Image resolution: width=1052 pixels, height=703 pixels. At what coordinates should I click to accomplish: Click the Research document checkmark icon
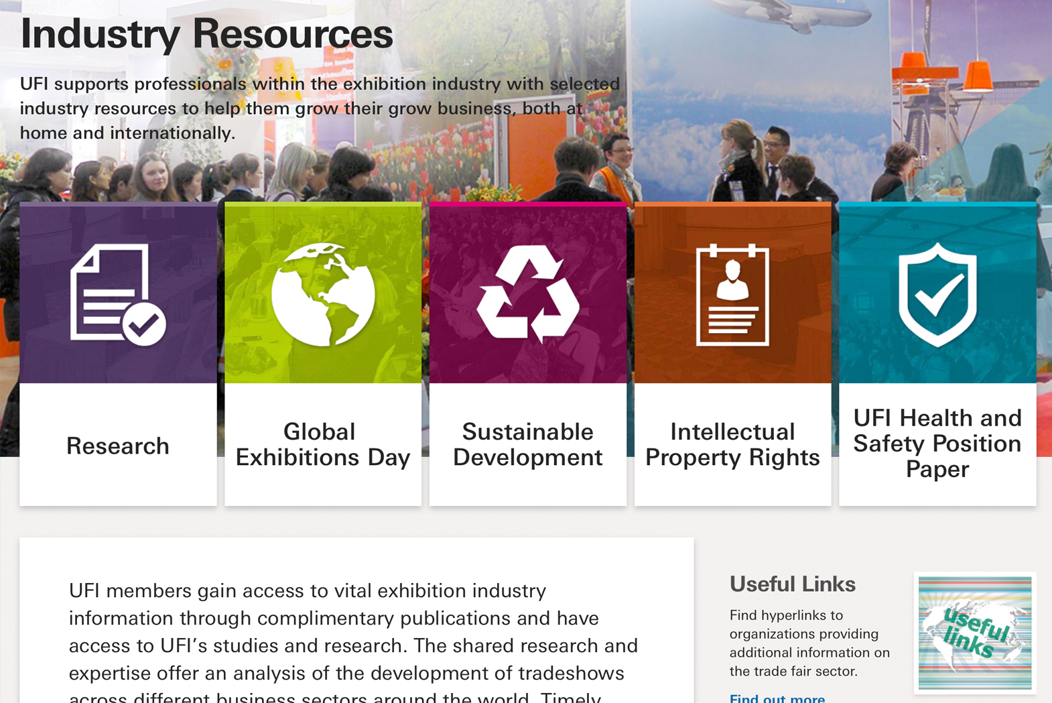coord(118,295)
